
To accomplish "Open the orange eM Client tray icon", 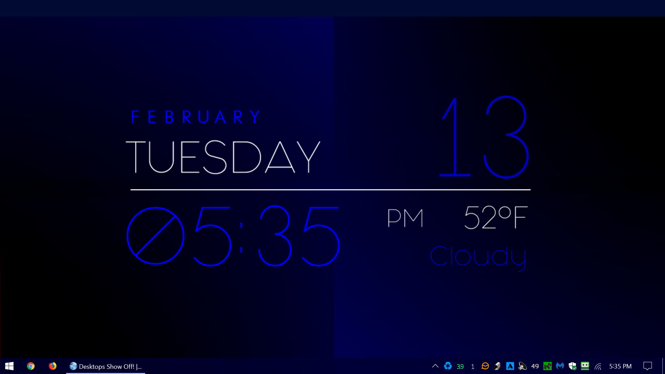I will (x=485, y=366).
